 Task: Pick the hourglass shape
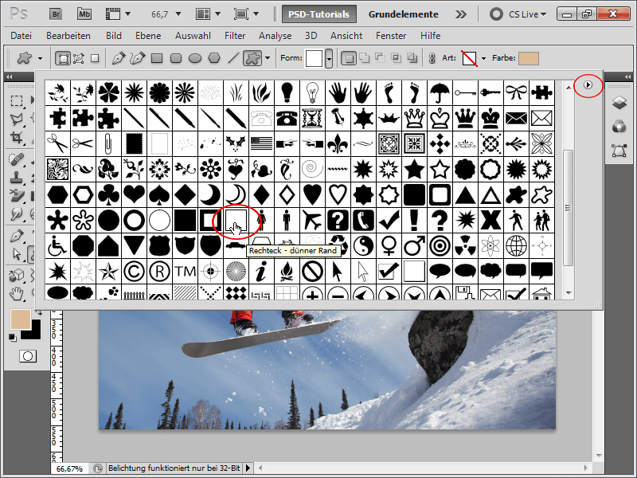point(312,118)
